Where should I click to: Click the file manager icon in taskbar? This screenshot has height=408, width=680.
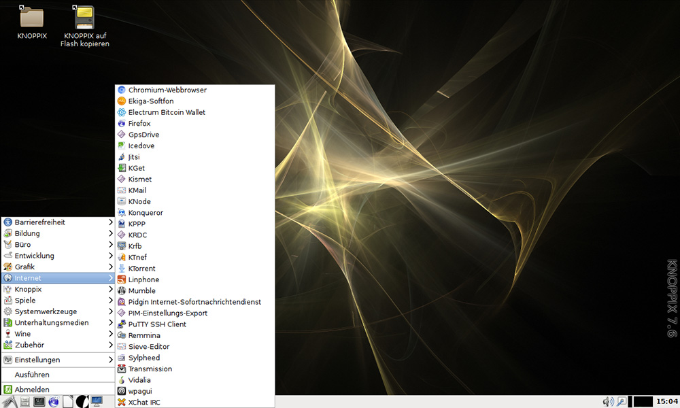[x=25, y=402]
